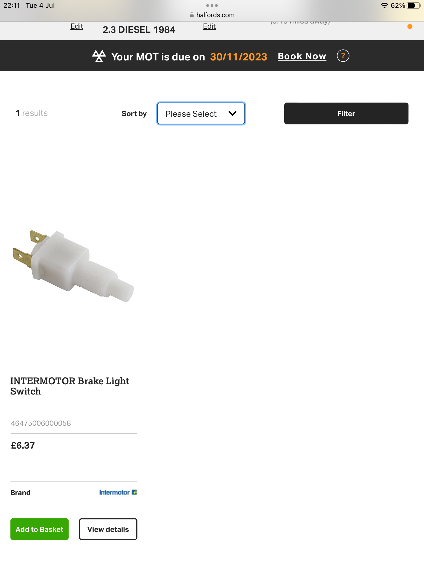The image size is (424, 565).
Task: Tap the battery status icon
Action: [414, 6]
